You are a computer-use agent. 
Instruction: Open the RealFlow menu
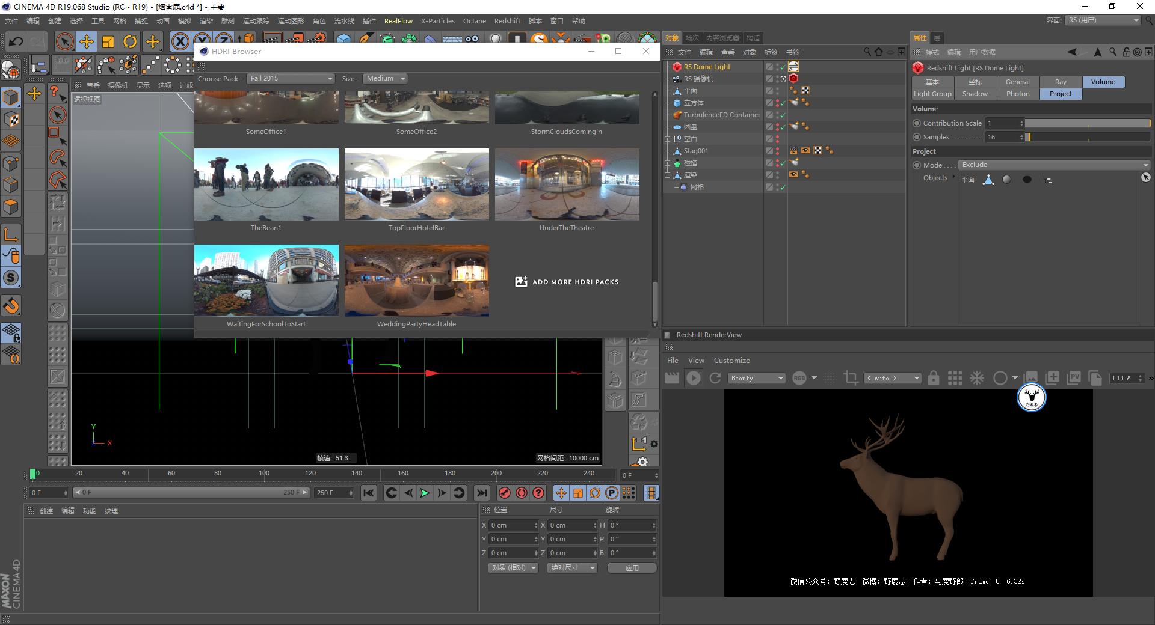(398, 21)
